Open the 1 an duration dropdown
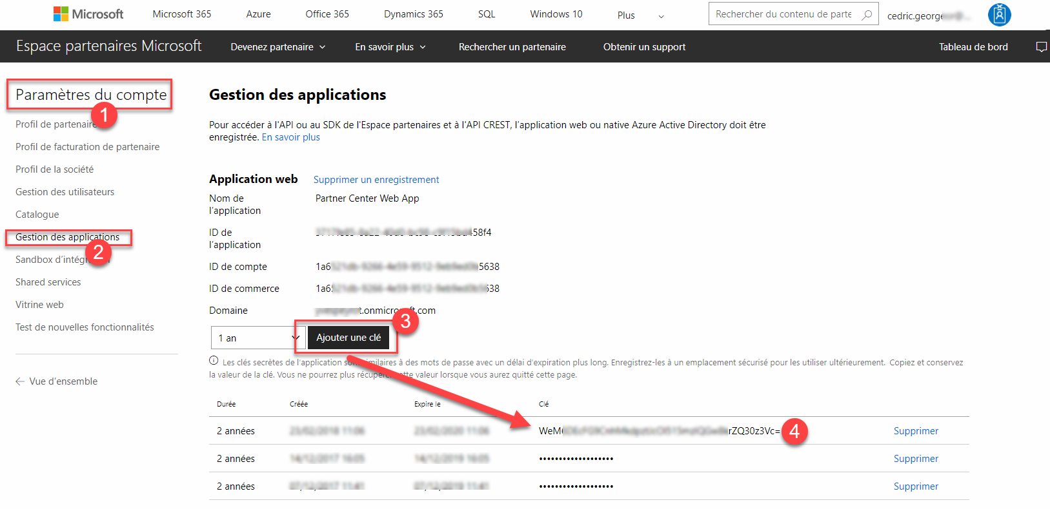The image size is (1050, 509). 257,338
